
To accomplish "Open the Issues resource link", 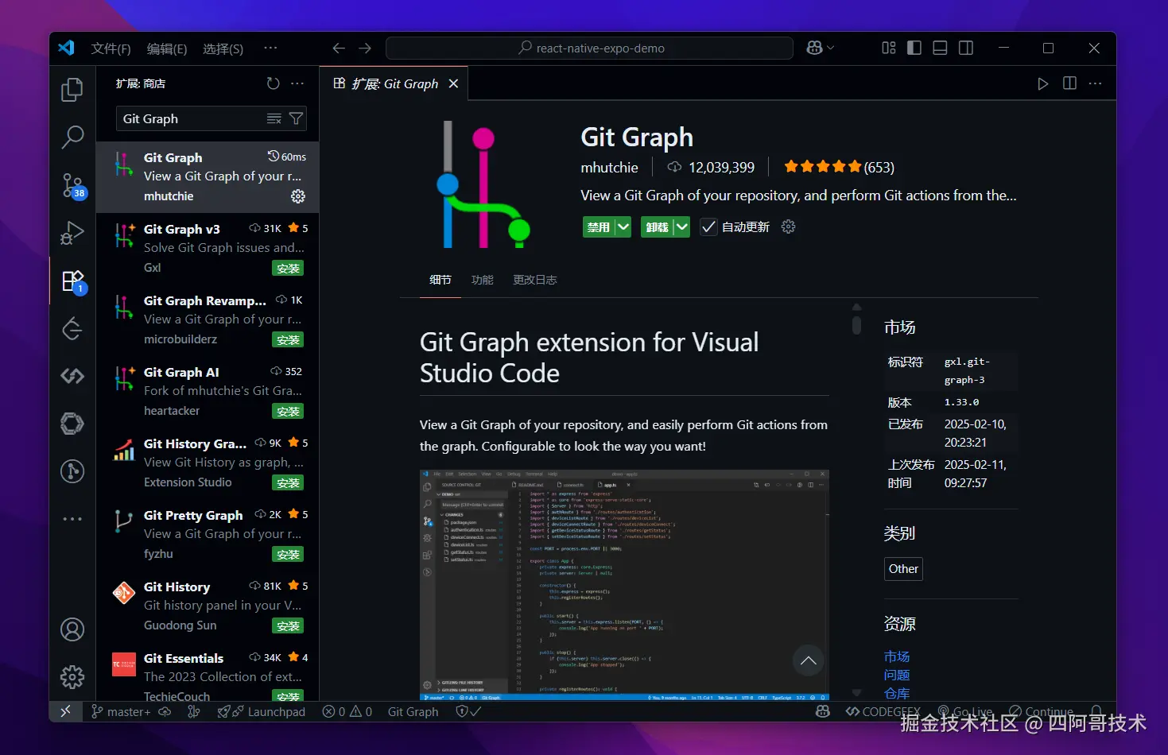I will (897, 675).
